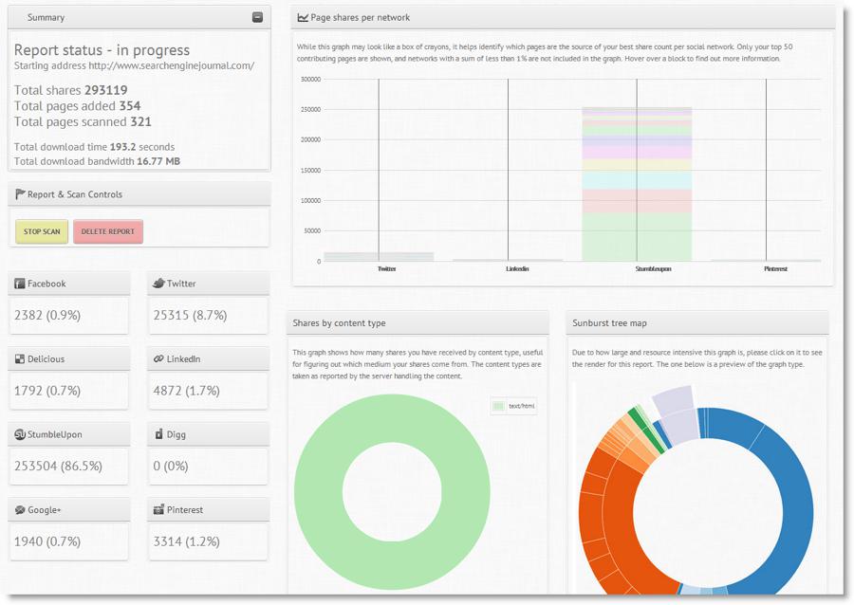Screen dimensions: 854x605
Task: Click the Facebook icon in share box
Action: click(20, 284)
